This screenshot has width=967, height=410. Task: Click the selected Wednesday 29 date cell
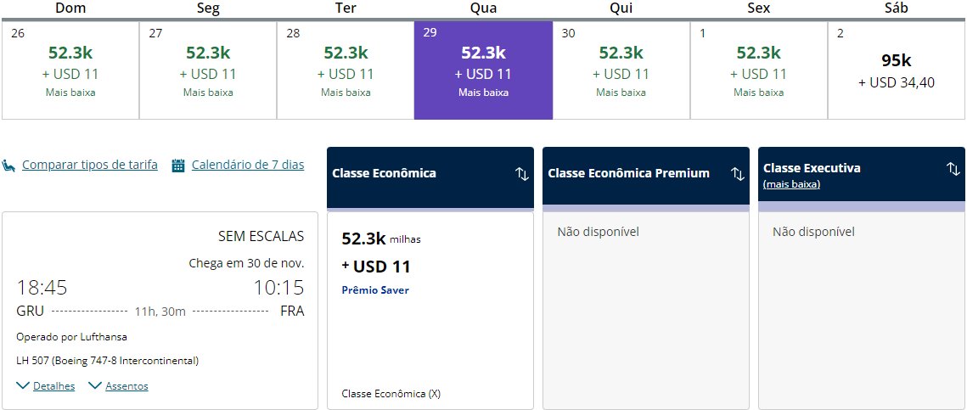pyautogui.click(x=484, y=70)
